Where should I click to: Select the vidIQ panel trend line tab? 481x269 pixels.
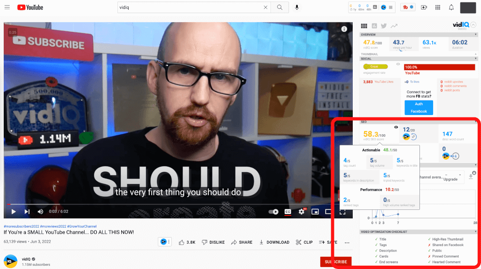click(x=394, y=26)
